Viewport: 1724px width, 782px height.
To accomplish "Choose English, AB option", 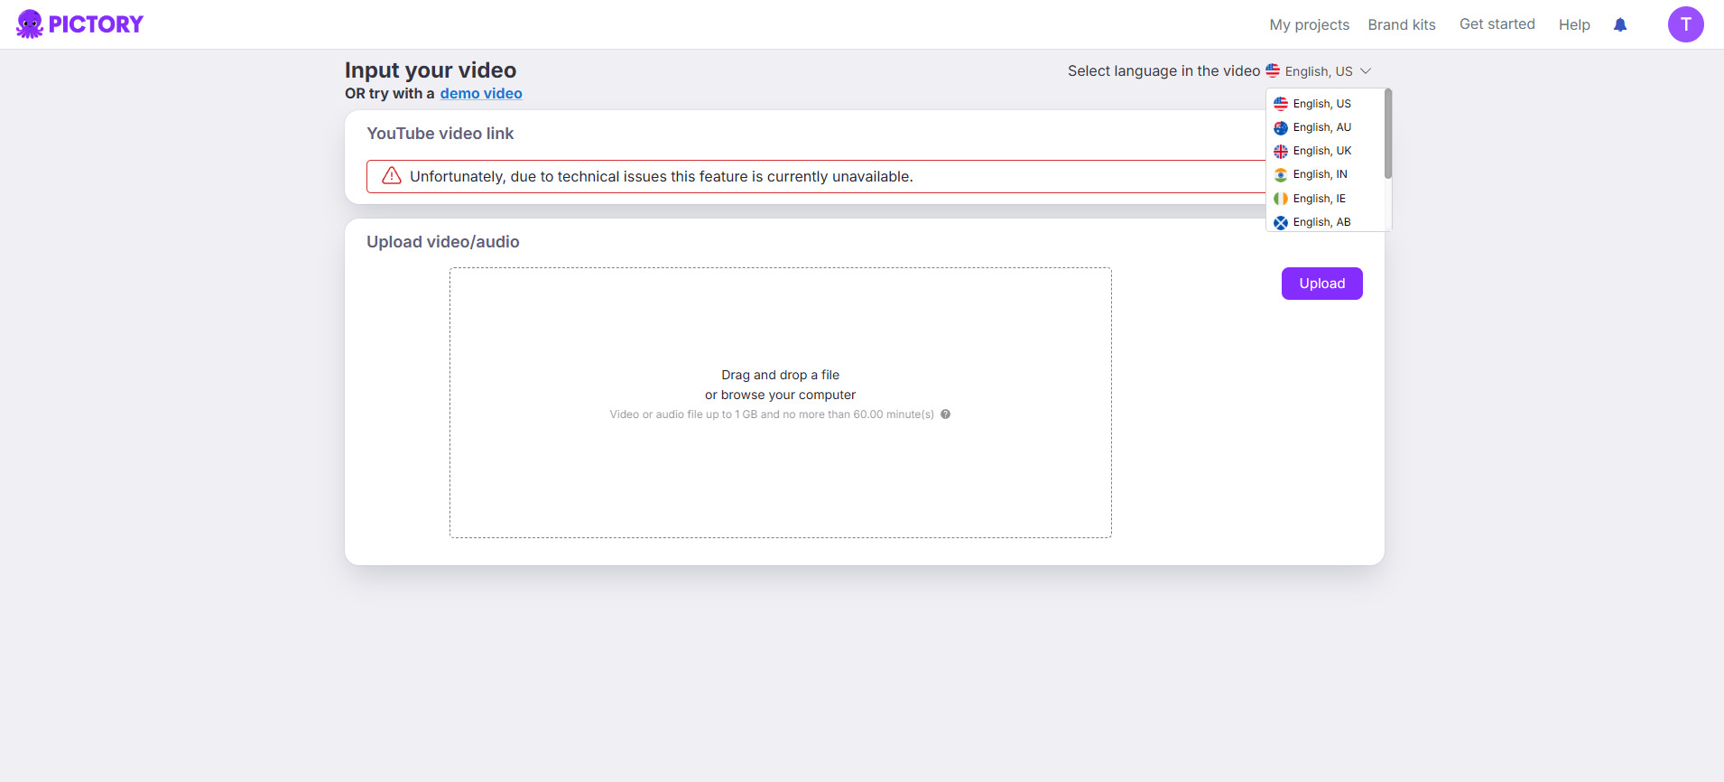I will pos(1324,222).
